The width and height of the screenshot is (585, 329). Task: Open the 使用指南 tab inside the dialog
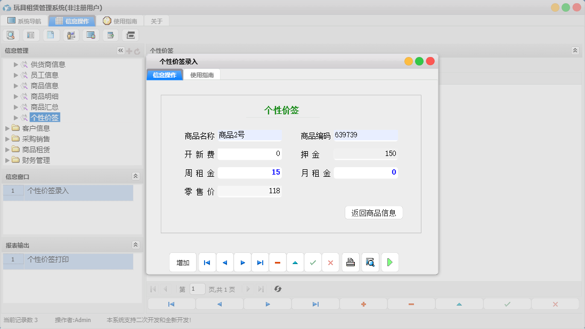[202, 75]
